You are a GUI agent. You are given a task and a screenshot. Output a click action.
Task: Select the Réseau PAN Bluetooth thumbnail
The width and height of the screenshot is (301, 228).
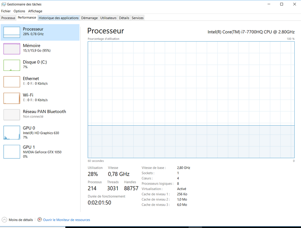[12, 115]
